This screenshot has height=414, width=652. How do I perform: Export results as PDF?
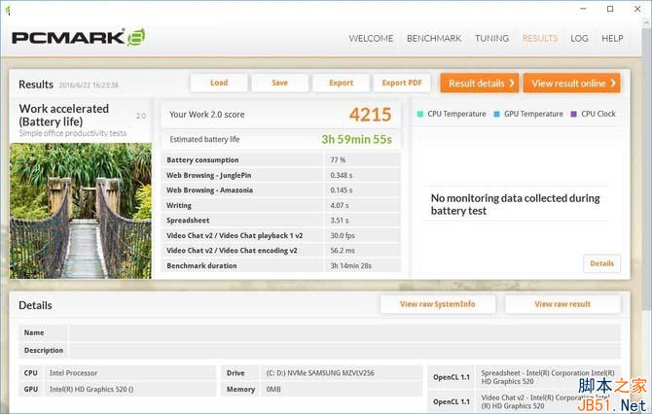click(x=402, y=83)
